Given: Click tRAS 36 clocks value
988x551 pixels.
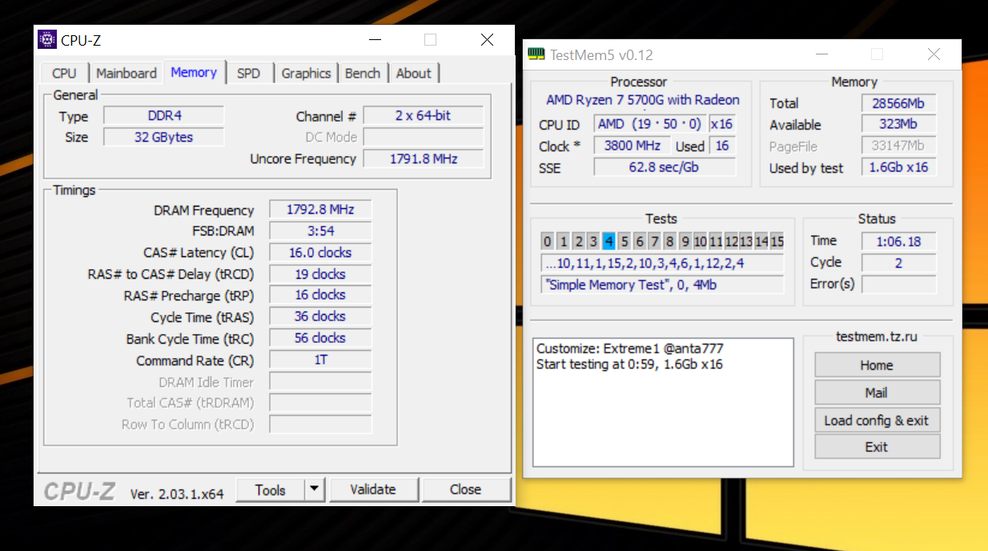Looking at the screenshot, I should click(x=320, y=316).
